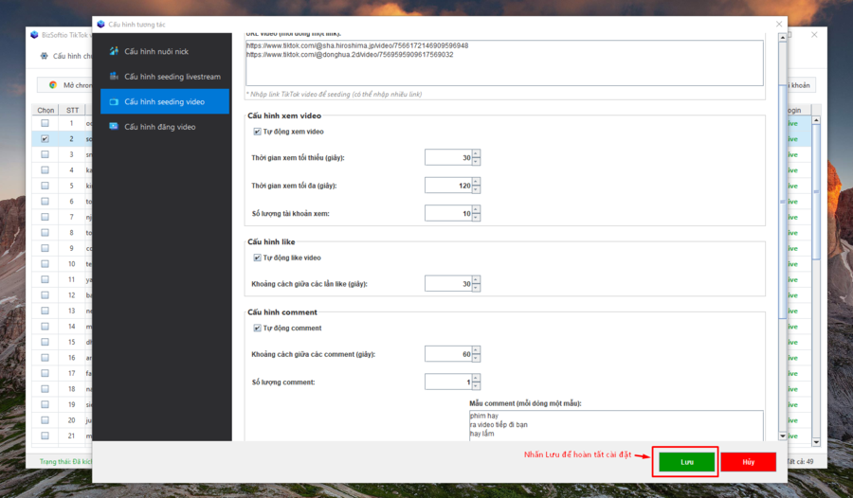Increase Số lượng comment with up arrow
The width and height of the screenshot is (853, 498).
pyautogui.click(x=476, y=378)
